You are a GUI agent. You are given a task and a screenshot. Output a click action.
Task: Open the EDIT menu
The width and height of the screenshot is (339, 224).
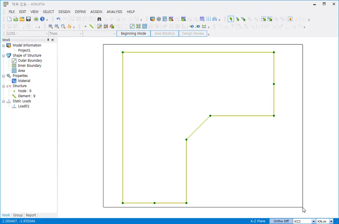(22, 12)
